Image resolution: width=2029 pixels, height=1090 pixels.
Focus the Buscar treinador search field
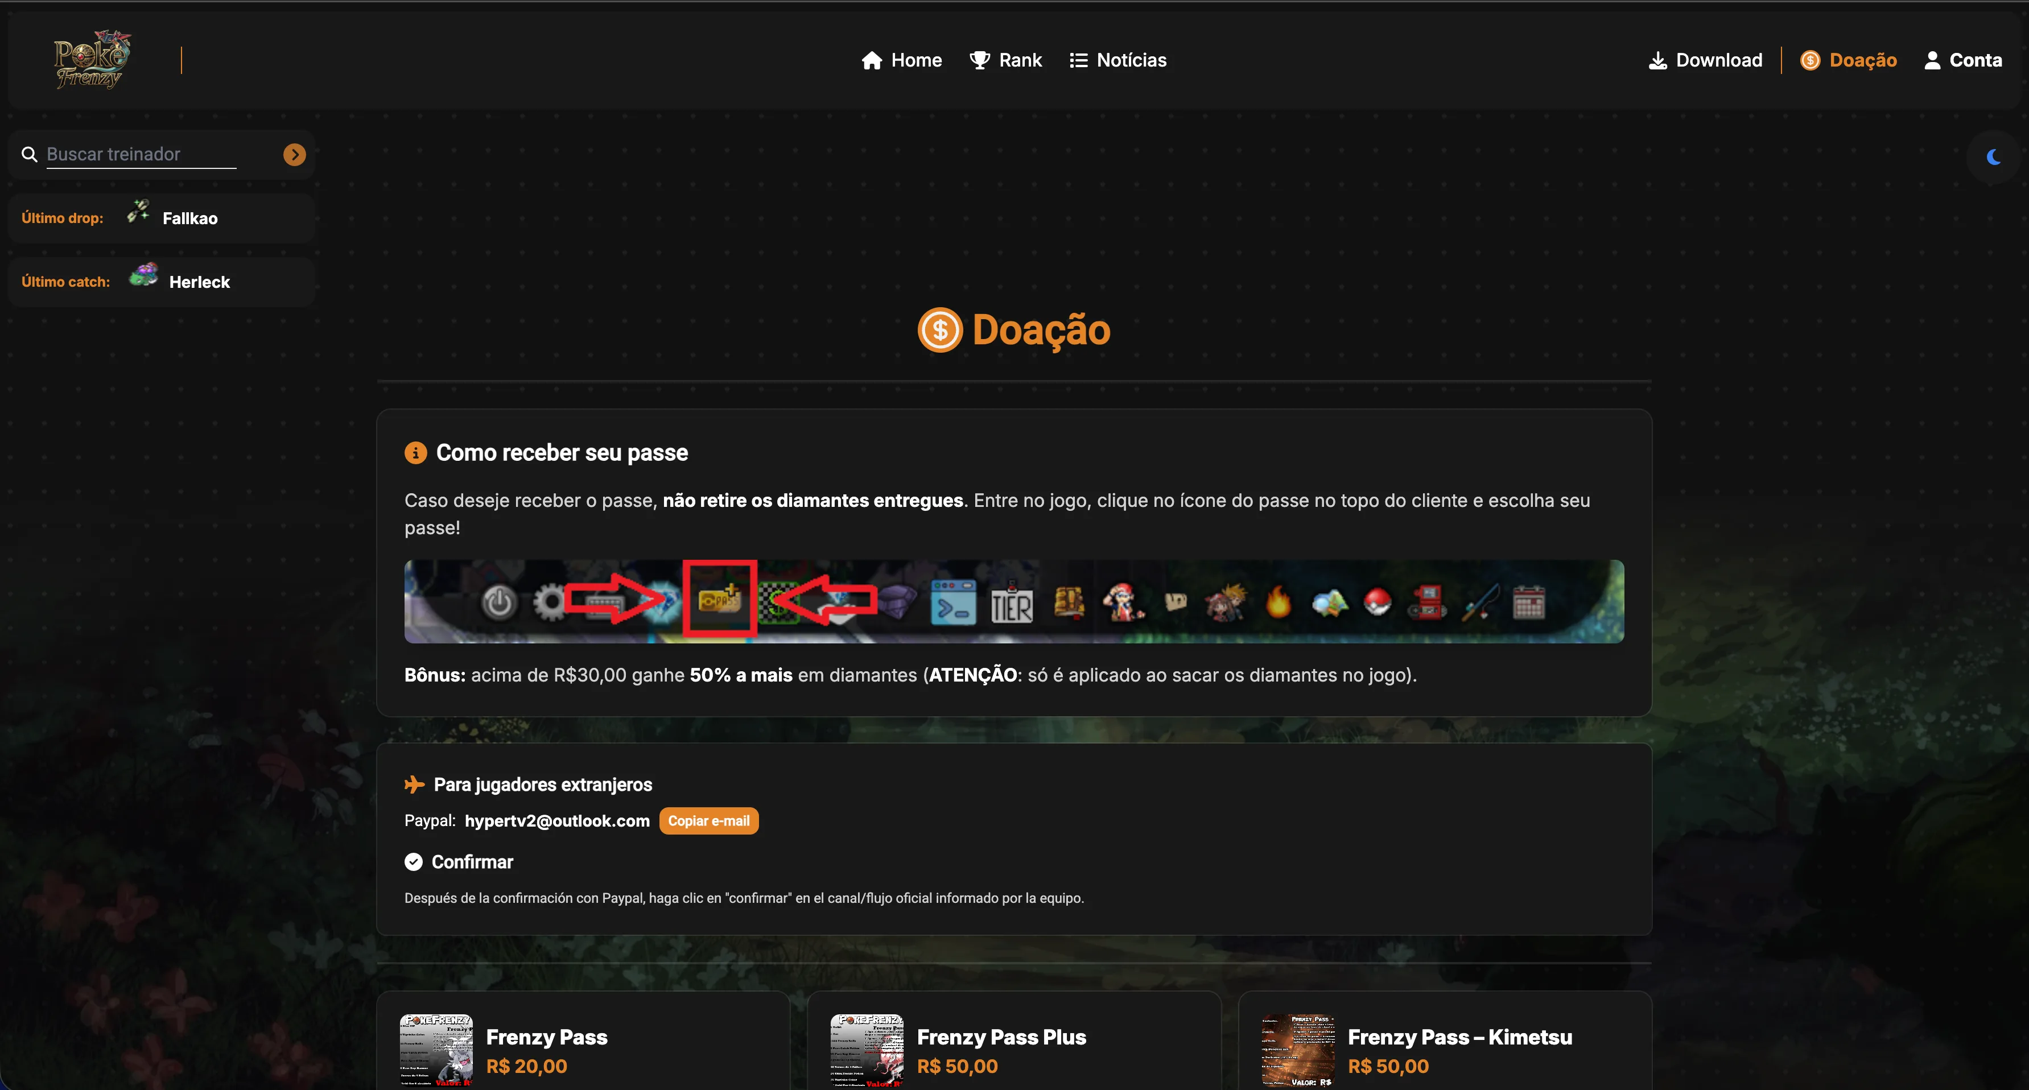point(142,154)
